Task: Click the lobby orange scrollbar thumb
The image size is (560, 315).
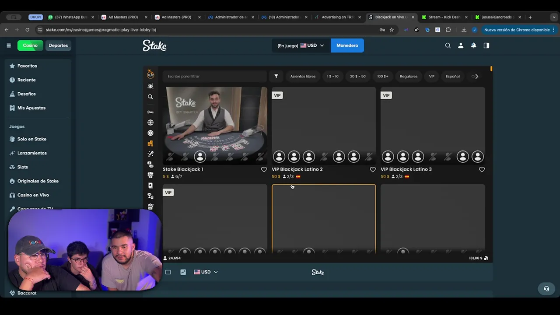Action: (x=491, y=69)
